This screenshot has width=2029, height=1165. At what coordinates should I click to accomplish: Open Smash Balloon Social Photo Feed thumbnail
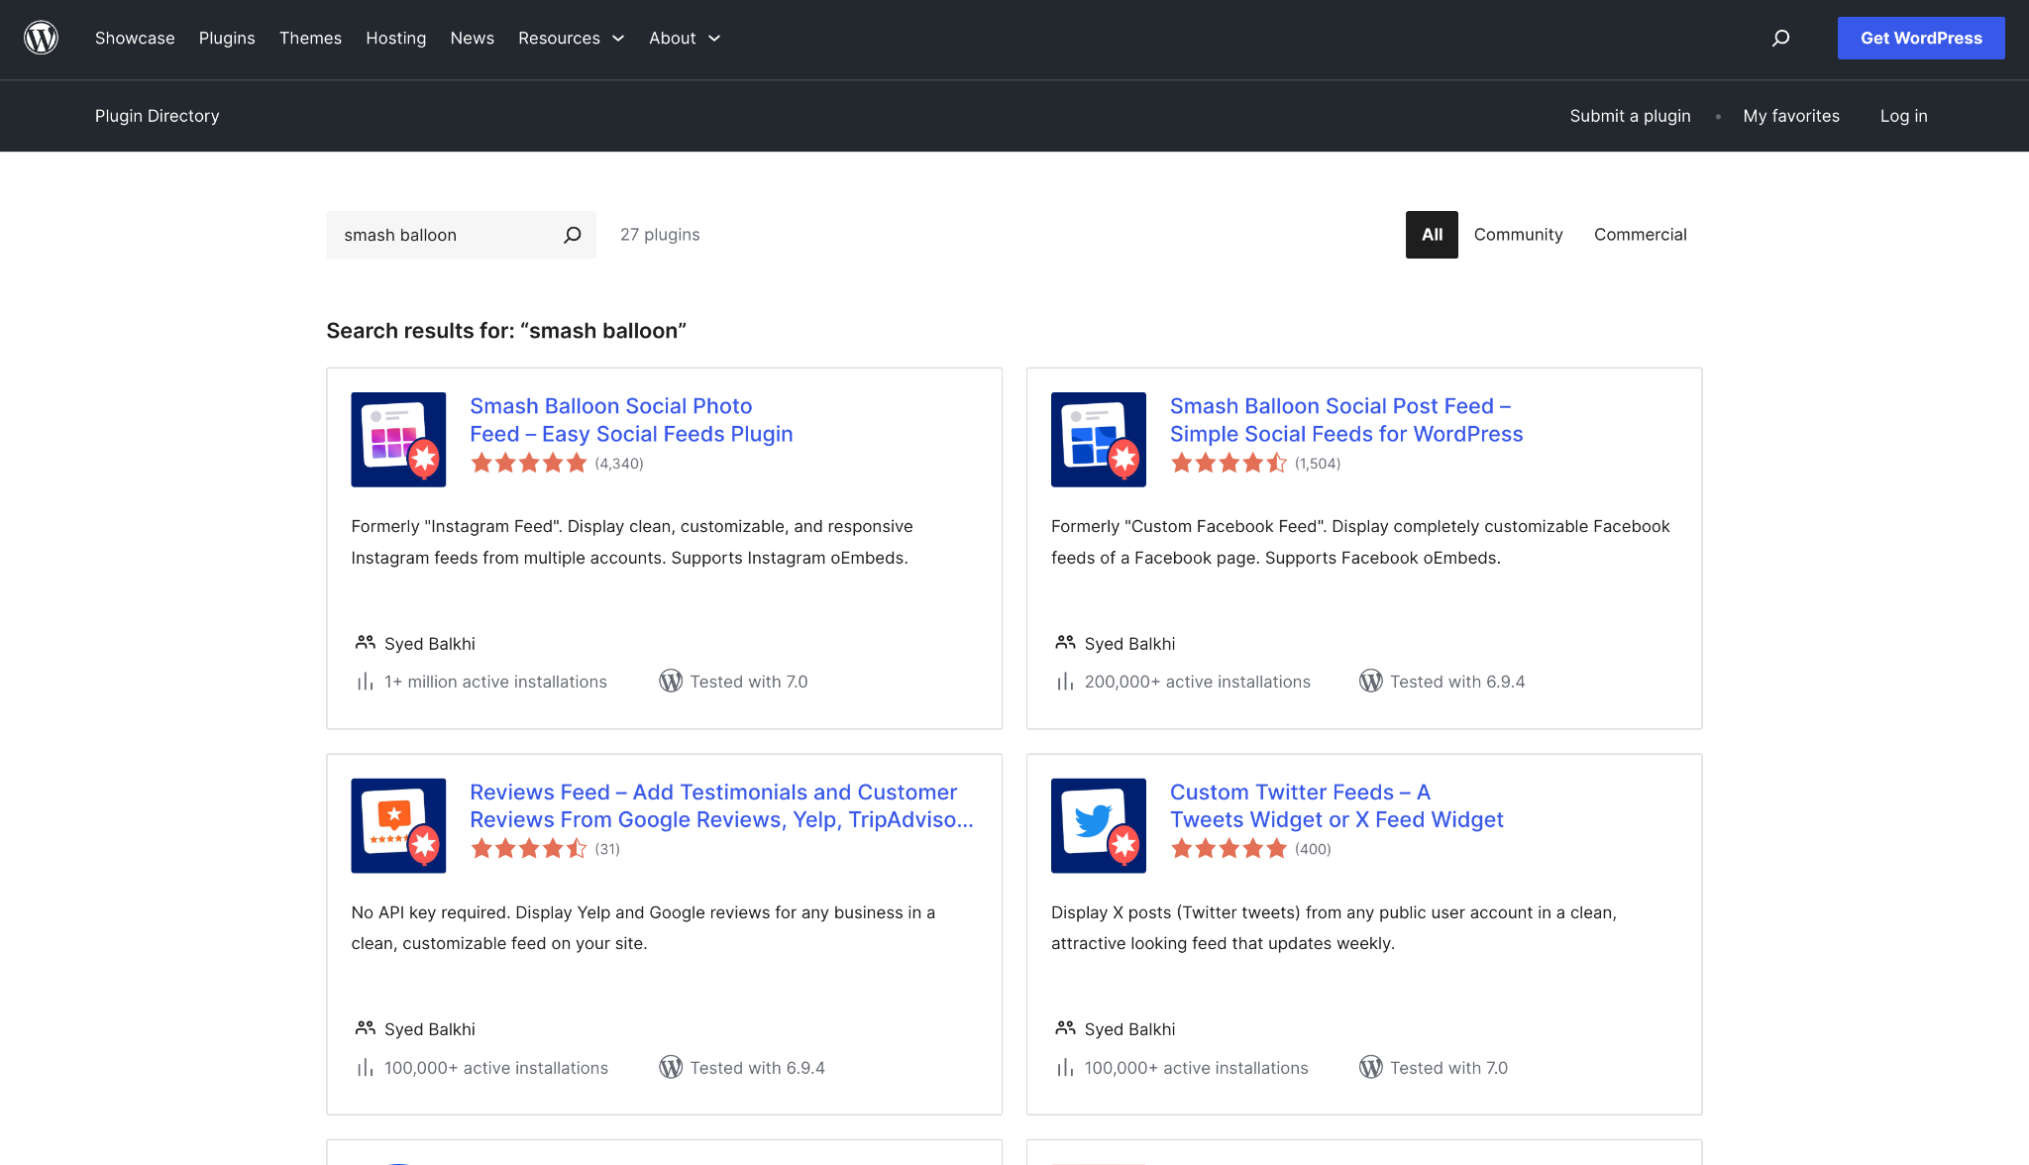click(398, 439)
